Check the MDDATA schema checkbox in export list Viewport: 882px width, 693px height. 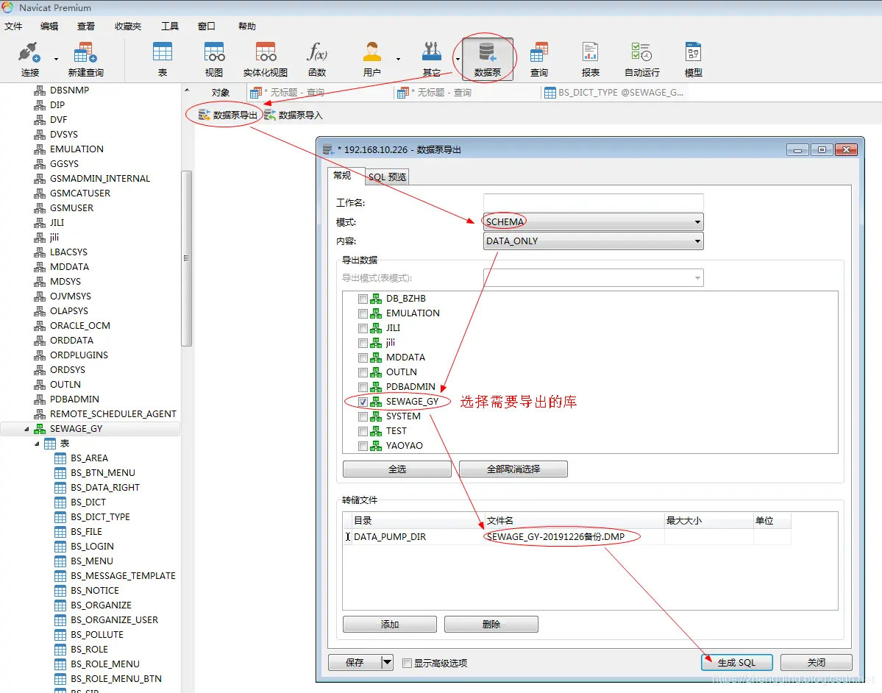click(363, 358)
